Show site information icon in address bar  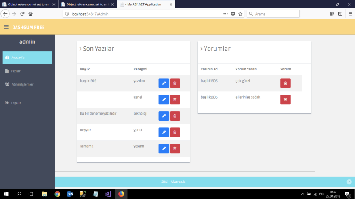point(67,14)
